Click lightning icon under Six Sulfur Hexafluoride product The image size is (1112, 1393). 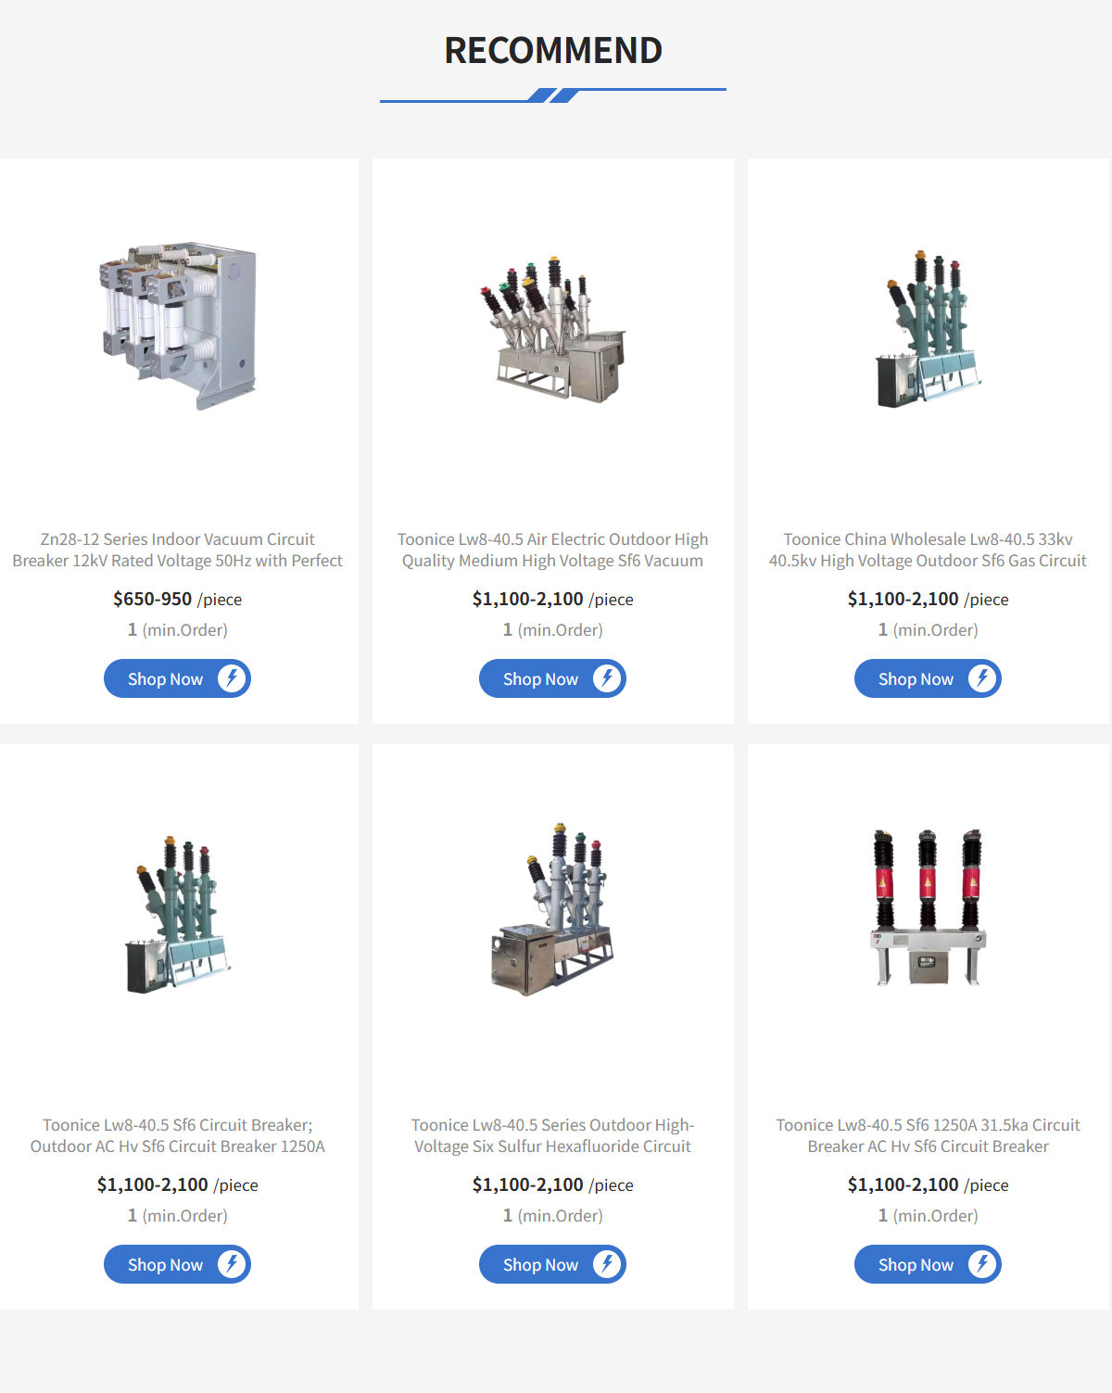coord(607,1264)
